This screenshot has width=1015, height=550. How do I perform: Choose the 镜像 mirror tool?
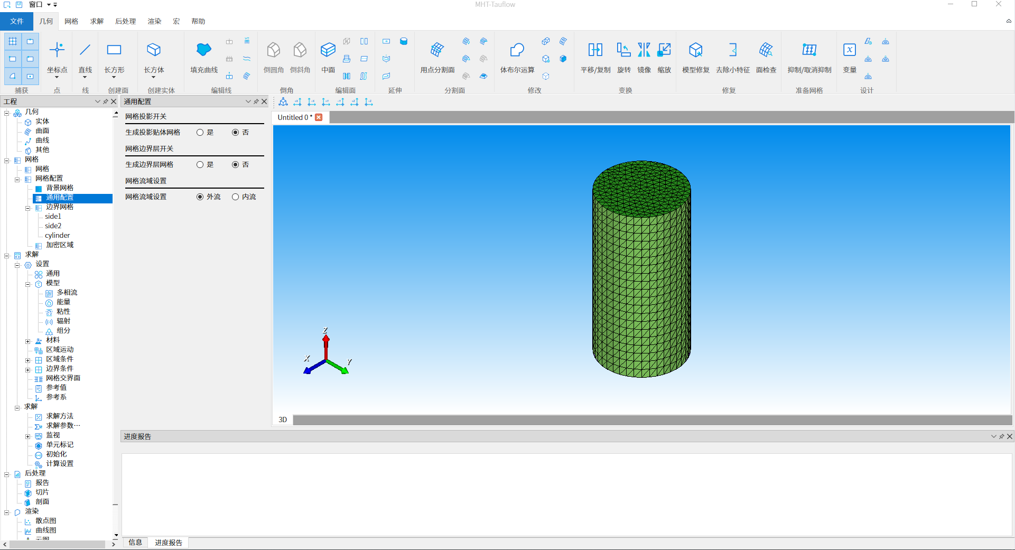tap(644, 50)
